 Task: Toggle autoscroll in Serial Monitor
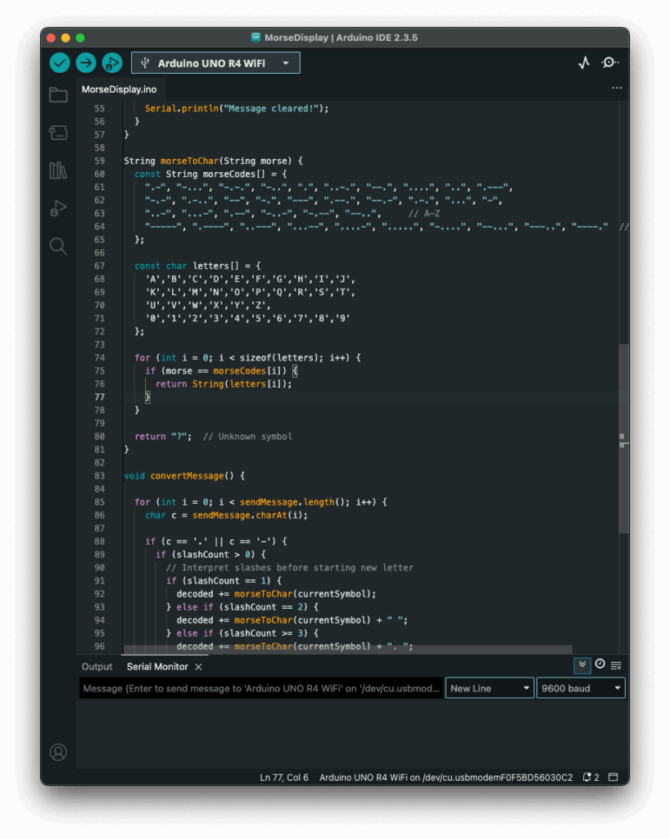coord(582,665)
